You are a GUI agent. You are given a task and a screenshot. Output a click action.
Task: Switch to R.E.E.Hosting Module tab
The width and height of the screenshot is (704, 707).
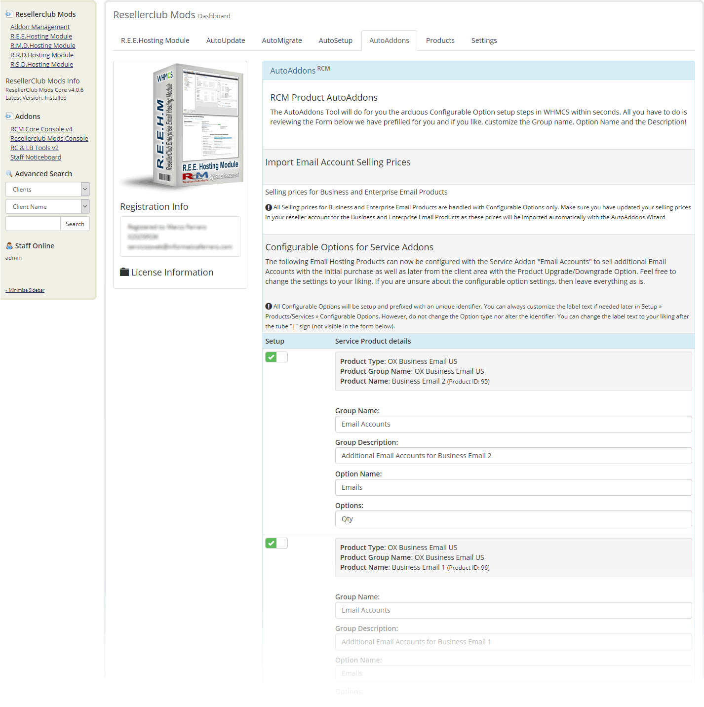[x=155, y=40]
